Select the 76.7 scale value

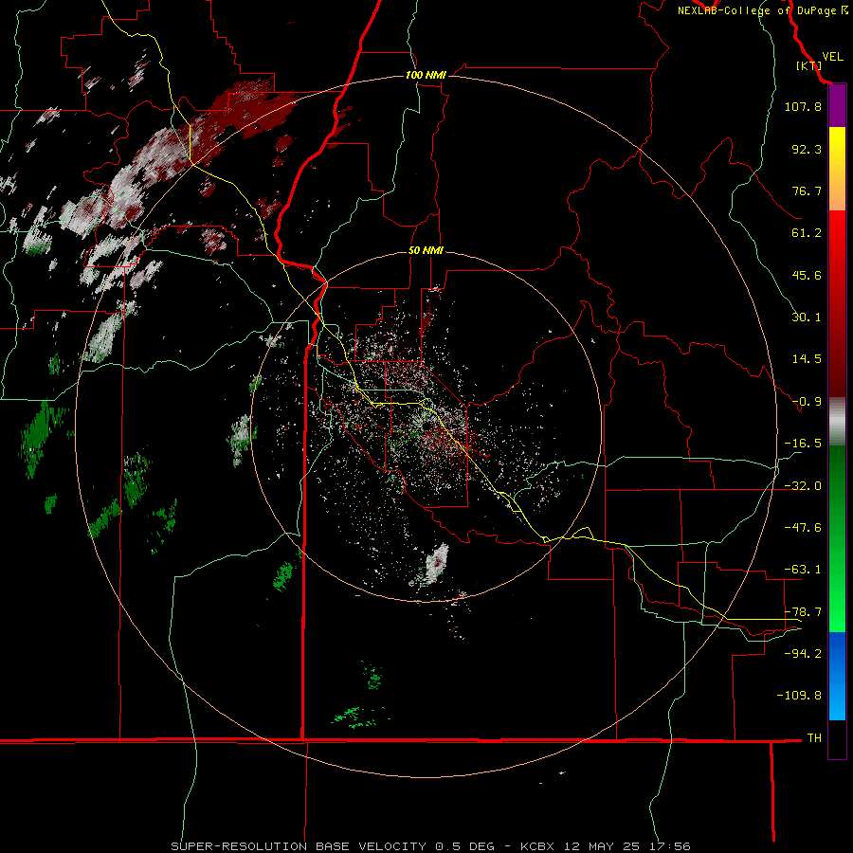[807, 191]
